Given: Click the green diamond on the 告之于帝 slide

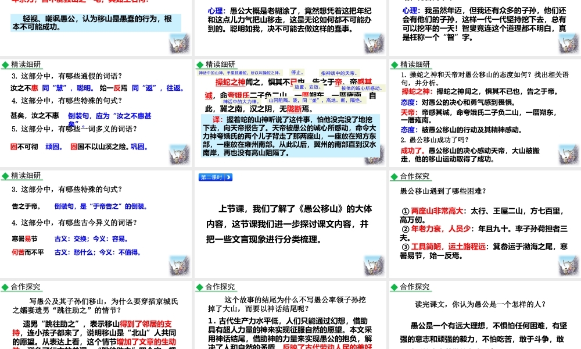Looking at the screenshot, I should 5,176.
